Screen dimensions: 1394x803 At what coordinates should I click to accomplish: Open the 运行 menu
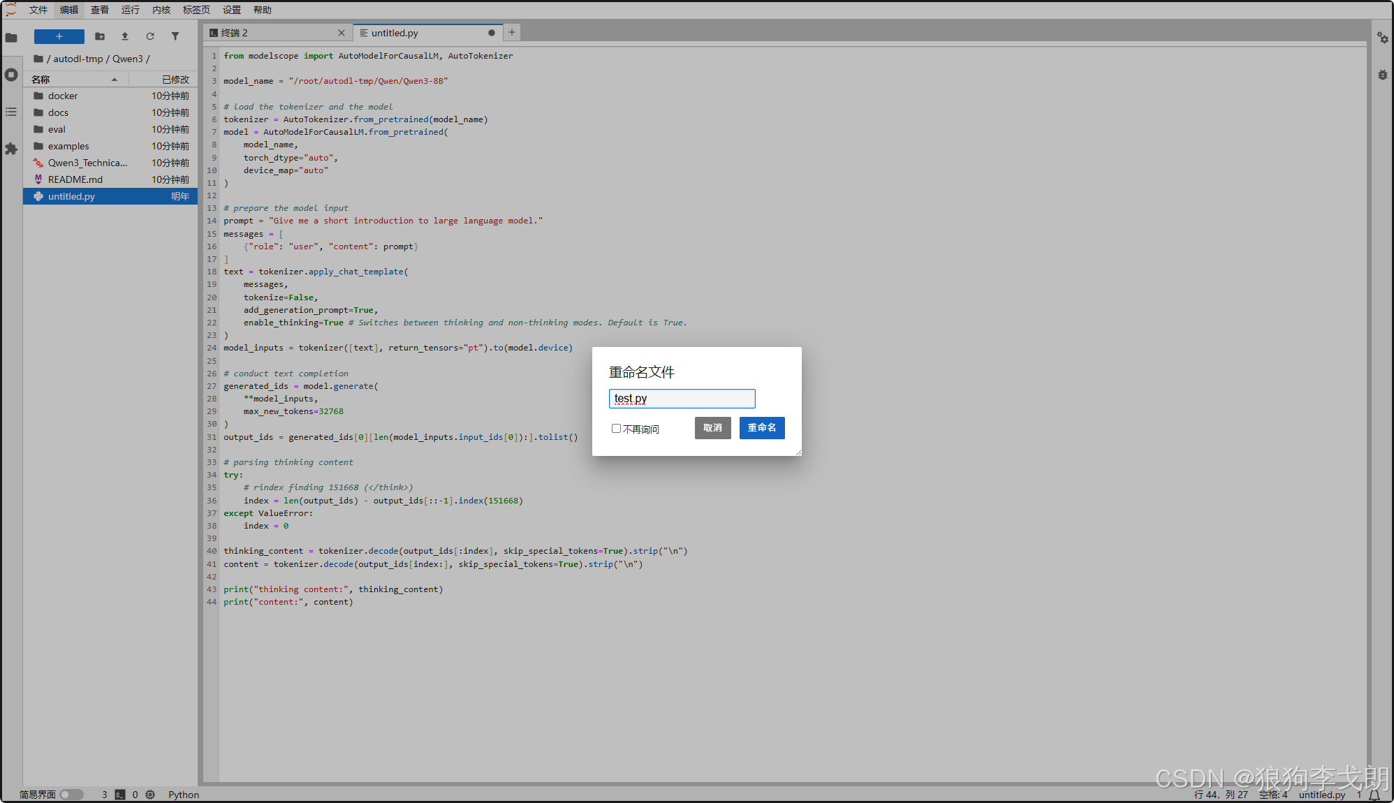pyautogui.click(x=130, y=10)
